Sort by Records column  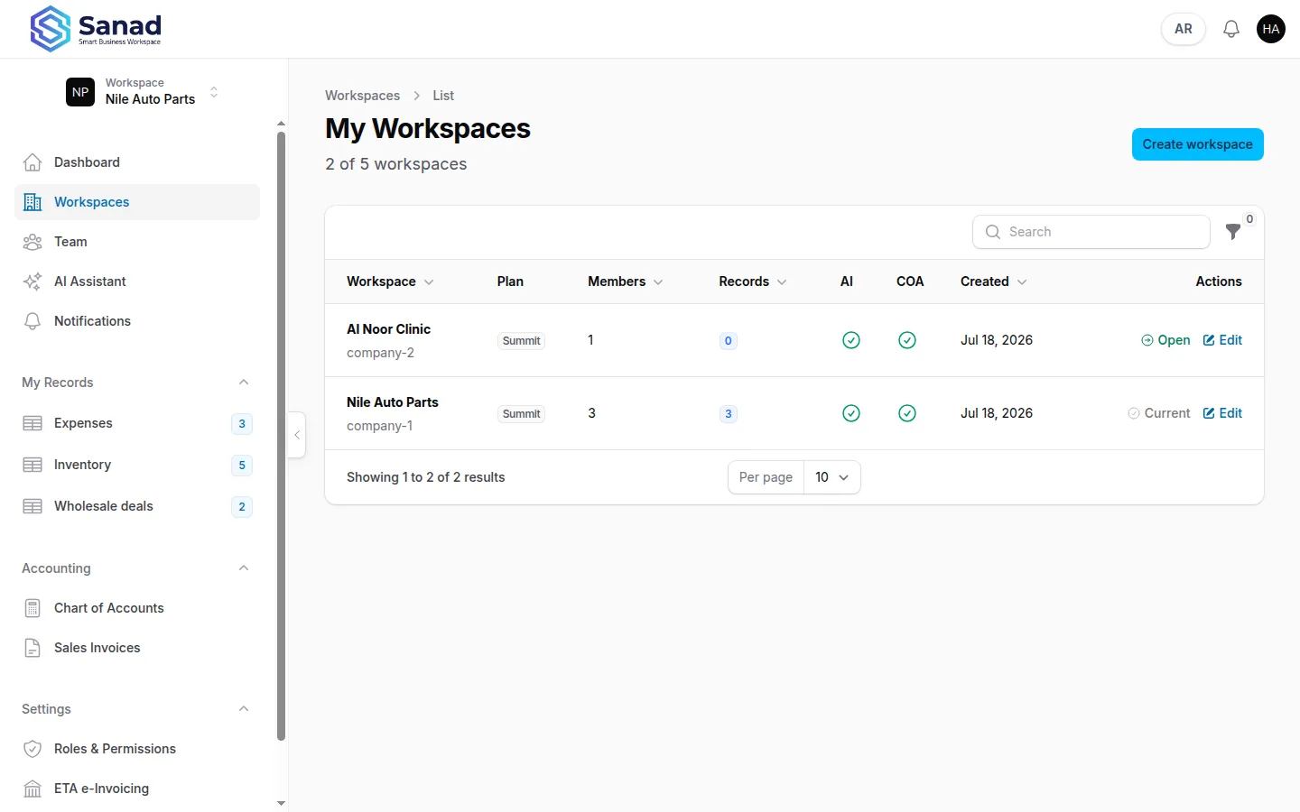point(753,281)
